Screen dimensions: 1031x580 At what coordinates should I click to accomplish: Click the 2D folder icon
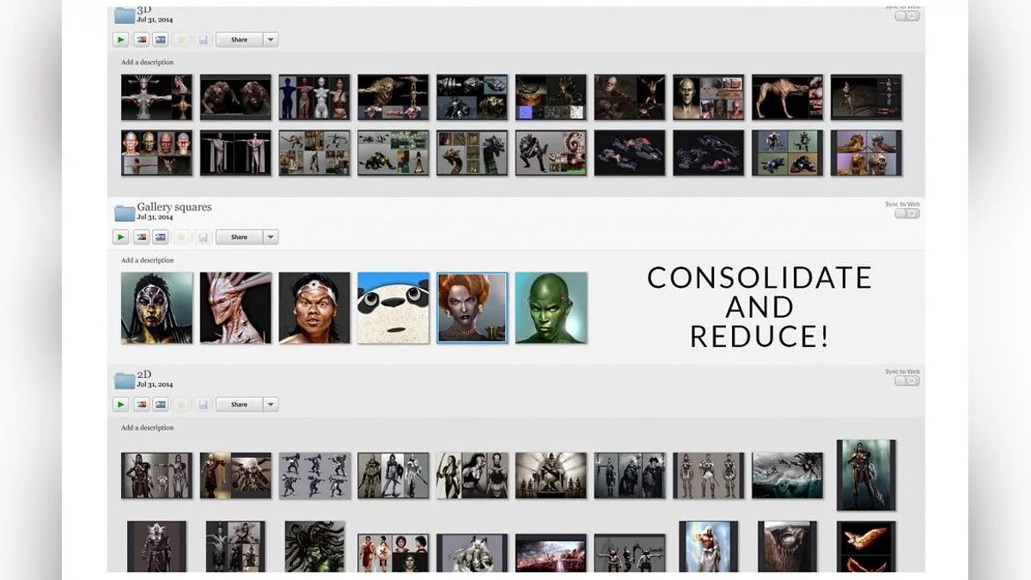125,380
